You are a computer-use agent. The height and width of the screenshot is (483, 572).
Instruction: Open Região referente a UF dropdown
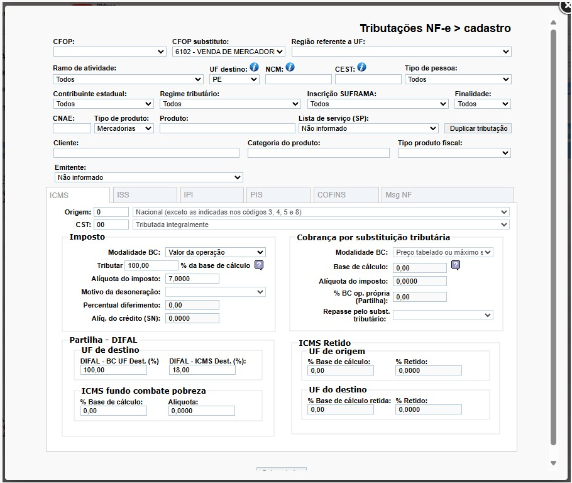click(x=401, y=52)
